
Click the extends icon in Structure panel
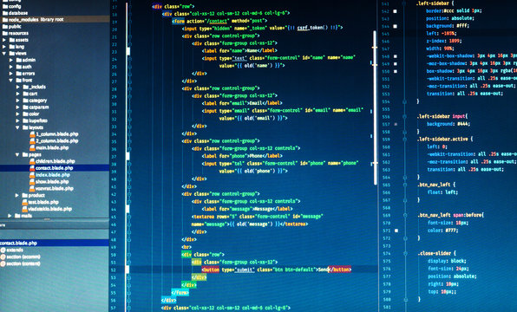pos(3,250)
